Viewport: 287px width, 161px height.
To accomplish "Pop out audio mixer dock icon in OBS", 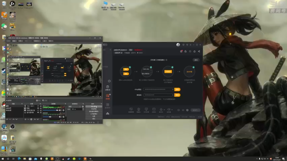I will [x=65, y=104].
